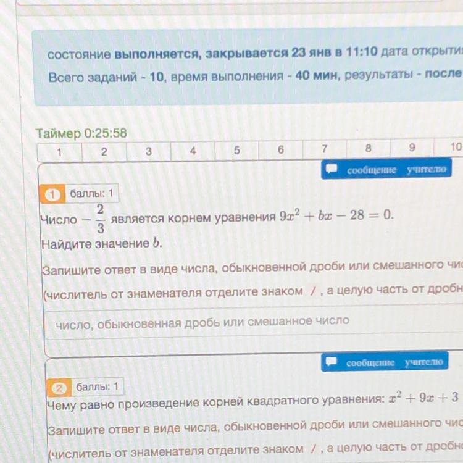The height and width of the screenshot is (463, 463).
Task: Go to question tab 3
Action: [149, 151]
